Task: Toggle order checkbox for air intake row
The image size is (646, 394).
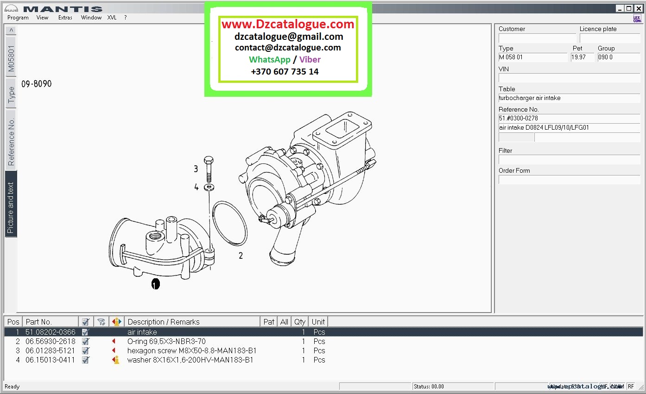Action: click(x=85, y=332)
